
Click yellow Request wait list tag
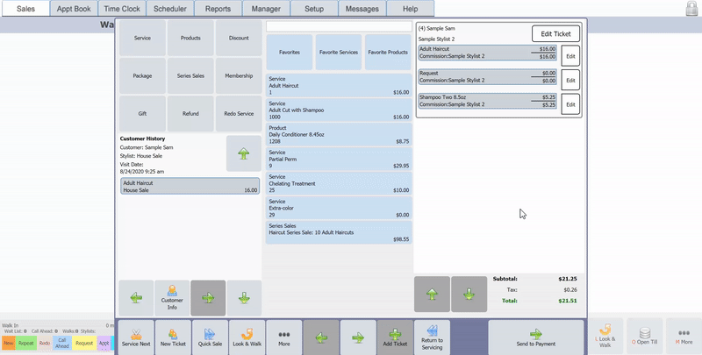click(x=84, y=343)
